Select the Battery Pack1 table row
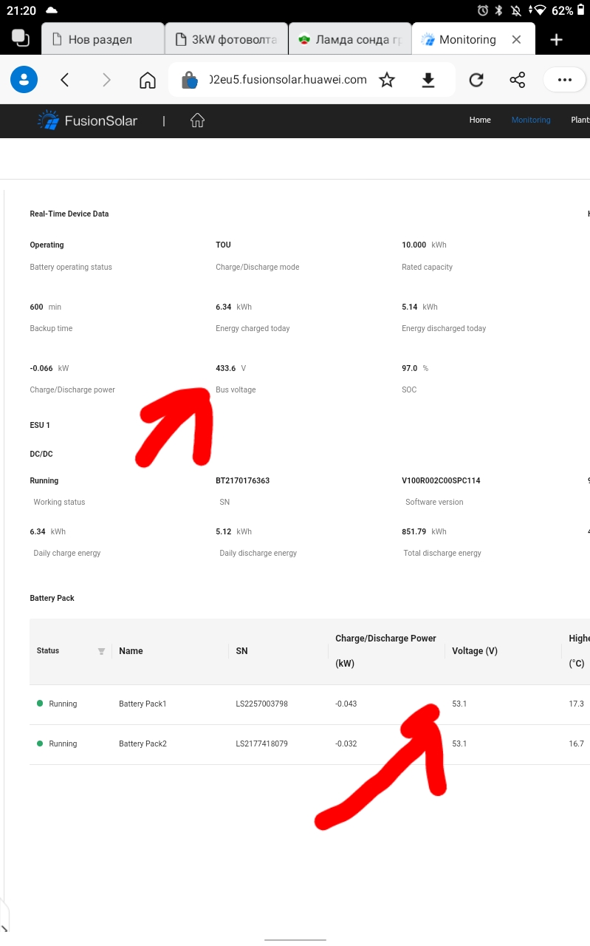The image size is (590, 946). click(143, 704)
